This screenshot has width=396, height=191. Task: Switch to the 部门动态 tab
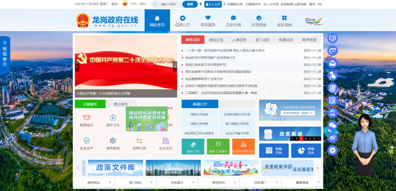(x=263, y=40)
